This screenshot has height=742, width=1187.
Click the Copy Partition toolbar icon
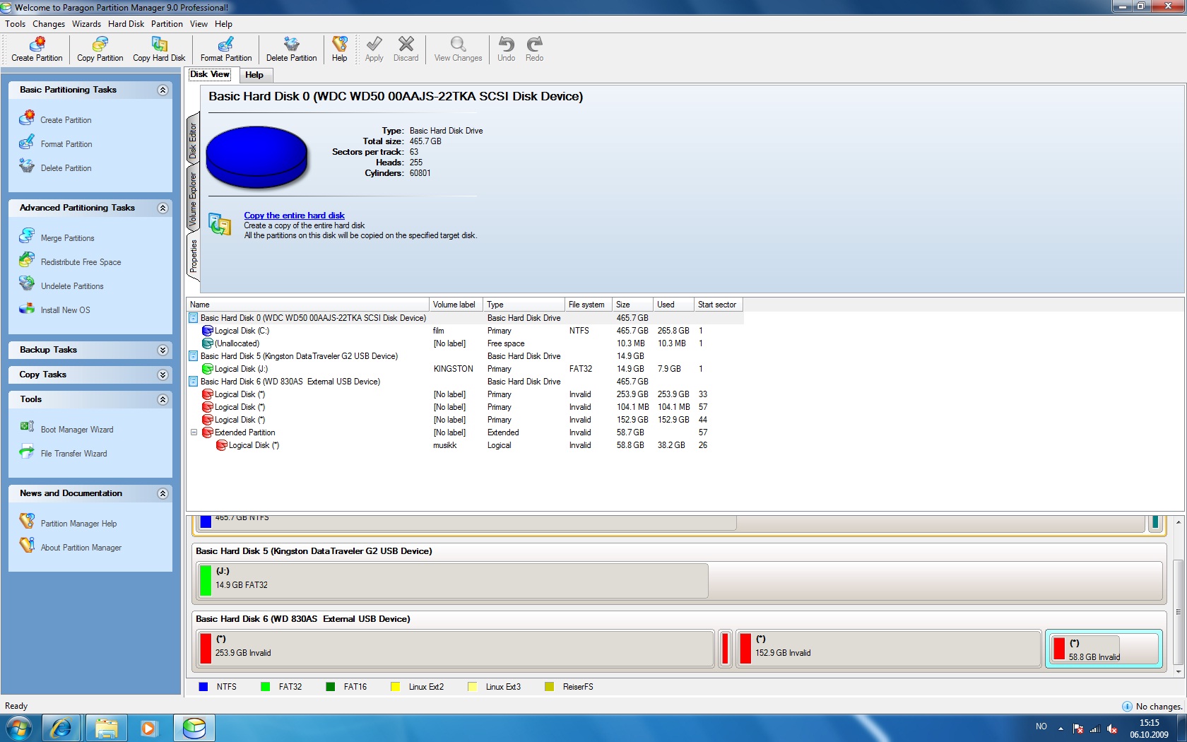click(100, 49)
